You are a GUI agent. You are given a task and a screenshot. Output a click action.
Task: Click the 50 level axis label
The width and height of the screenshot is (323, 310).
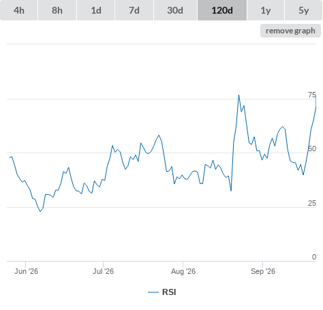[312, 149]
